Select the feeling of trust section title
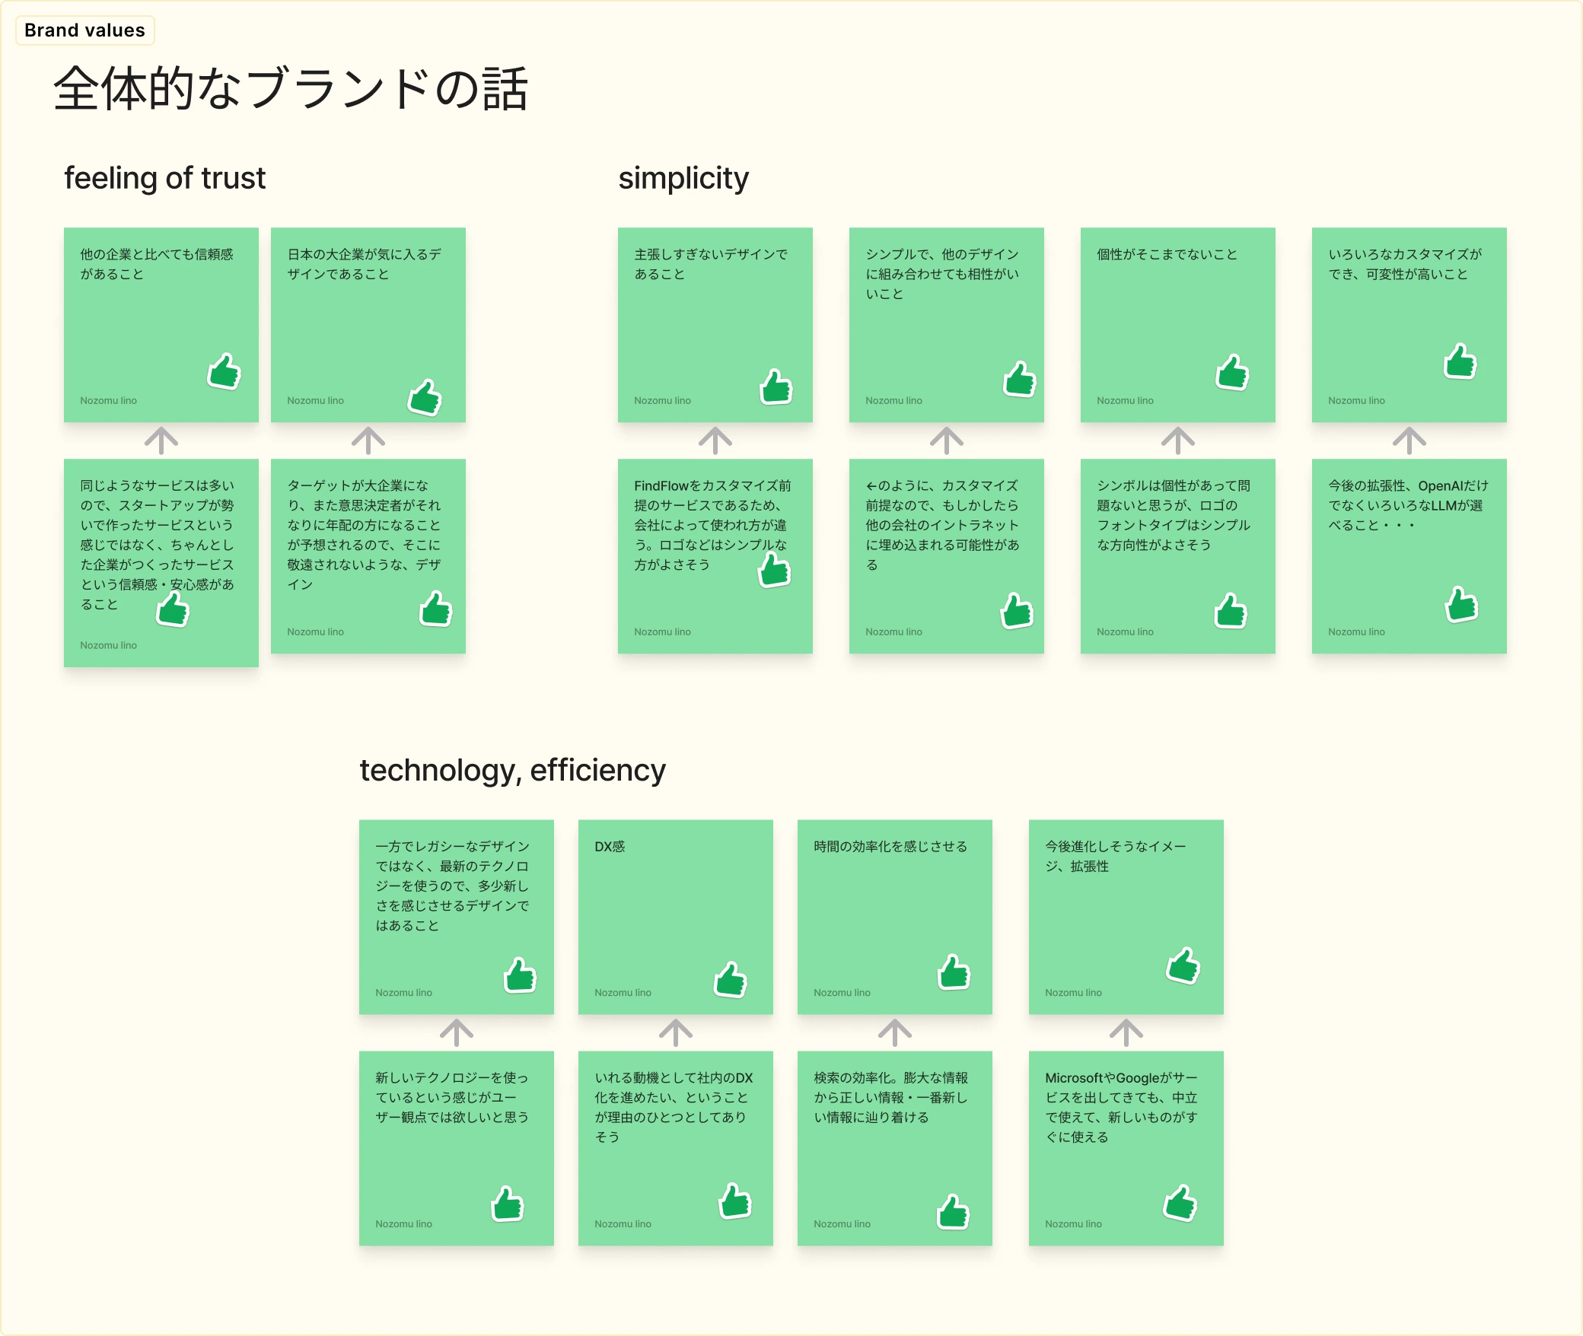This screenshot has height=1336, width=1583. (164, 179)
